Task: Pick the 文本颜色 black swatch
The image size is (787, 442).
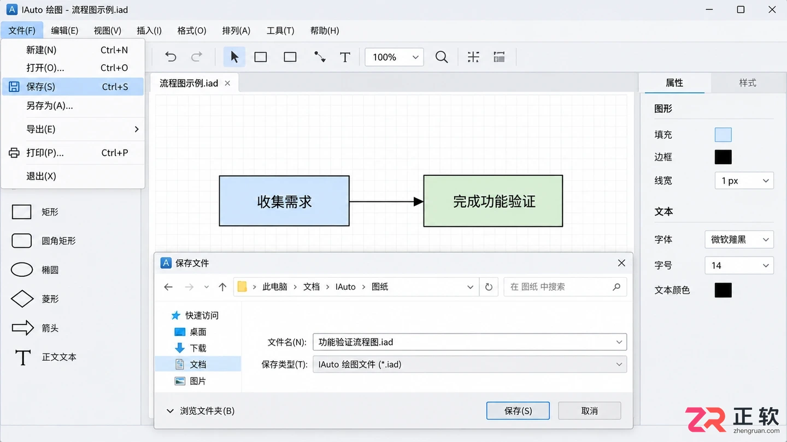Action: 723,290
